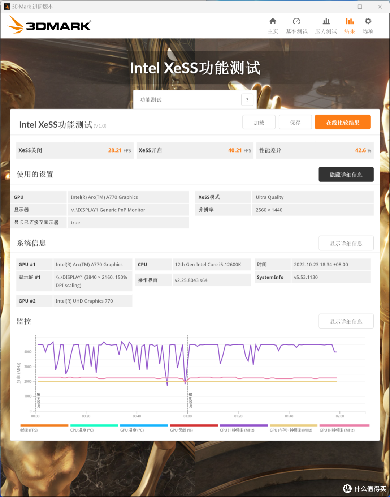The width and height of the screenshot is (390, 497).
Task: Maximize the 3DMark window
Action: tap(360, 7)
